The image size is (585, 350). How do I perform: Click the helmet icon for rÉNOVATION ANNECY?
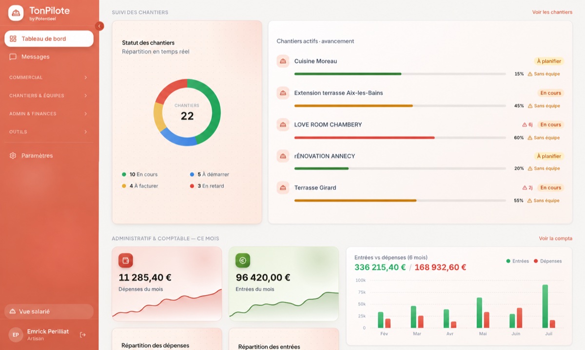point(283,156)
